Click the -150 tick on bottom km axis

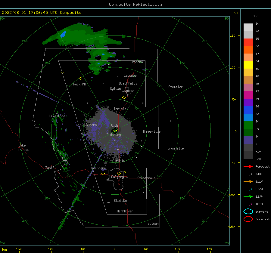(18, 249)
